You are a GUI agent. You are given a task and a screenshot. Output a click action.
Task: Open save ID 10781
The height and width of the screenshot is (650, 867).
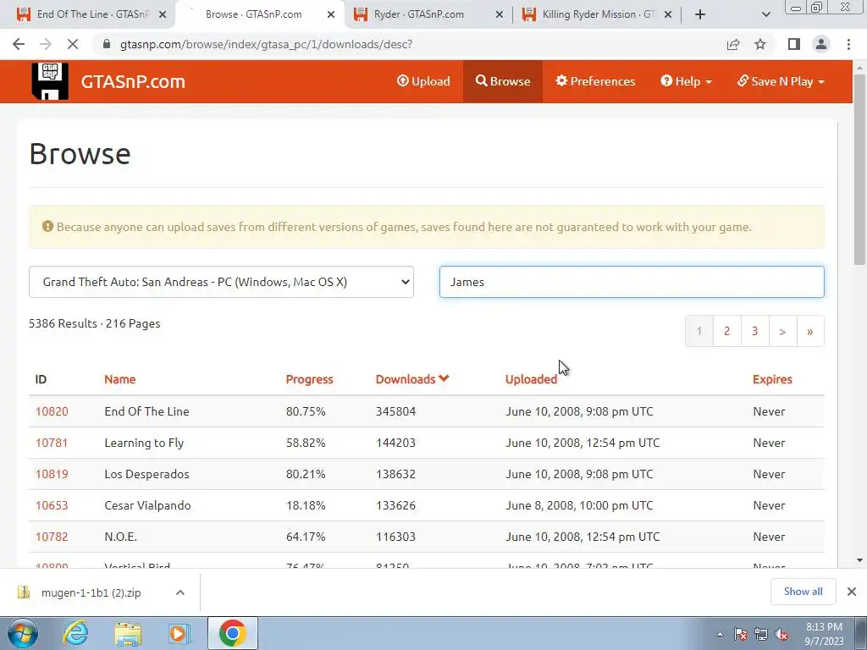52,443
